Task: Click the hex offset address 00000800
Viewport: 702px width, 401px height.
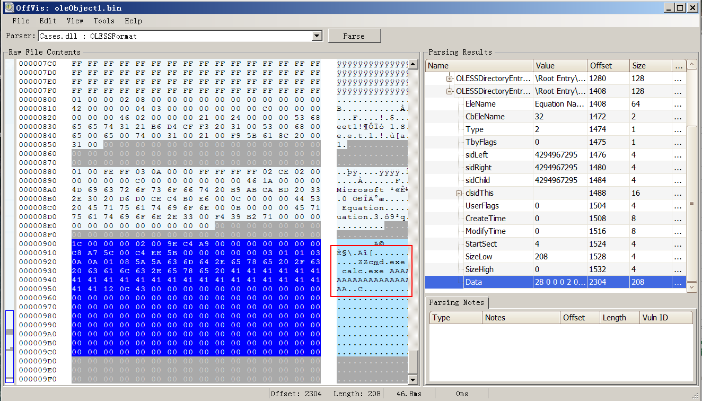Action: coord(37,100)
